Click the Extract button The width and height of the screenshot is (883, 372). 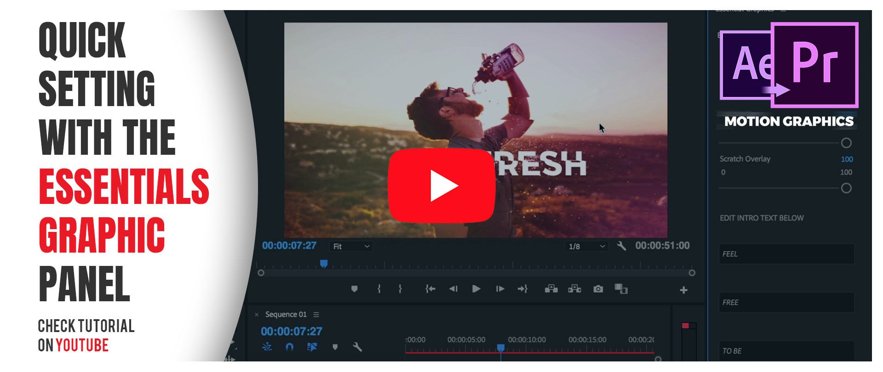tap(574, 289)
